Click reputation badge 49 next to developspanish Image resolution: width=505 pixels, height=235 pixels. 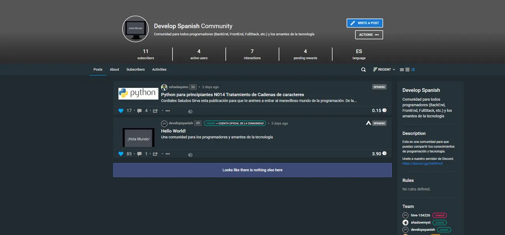(x=198, y=123)
